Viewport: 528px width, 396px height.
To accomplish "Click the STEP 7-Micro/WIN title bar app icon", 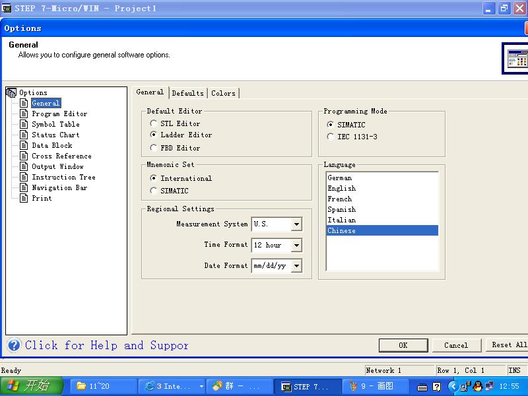I will coord(7,8).
